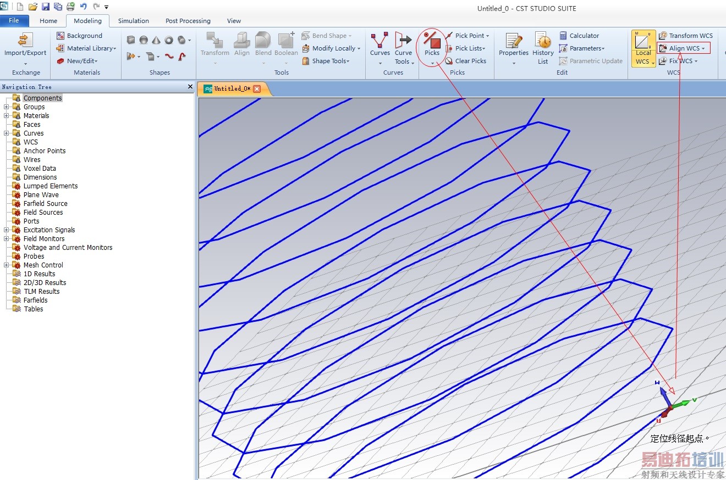726x480 pixels.
Task: Select the Untitled_0* document tab
Action: pyautogui.click(x=232, y=88)
